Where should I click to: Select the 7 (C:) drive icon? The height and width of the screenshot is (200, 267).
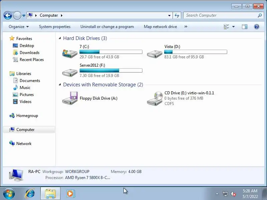click(70, 54)
